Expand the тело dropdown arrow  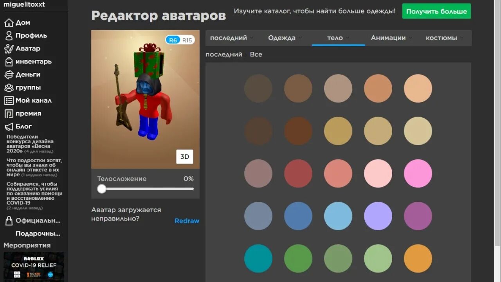pyautogui.click(x=348, y=38)
